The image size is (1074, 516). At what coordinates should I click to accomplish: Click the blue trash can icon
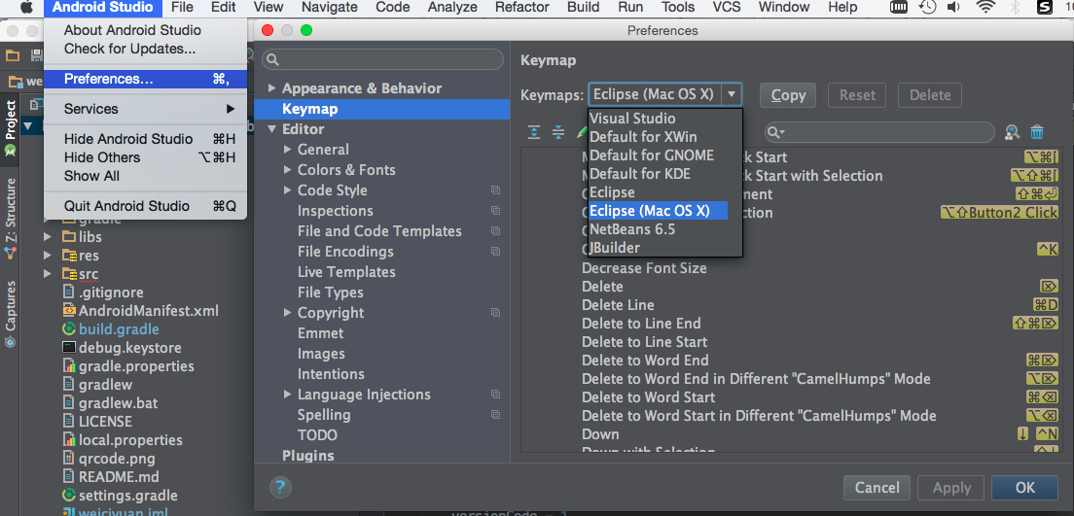pos(1037,132)
